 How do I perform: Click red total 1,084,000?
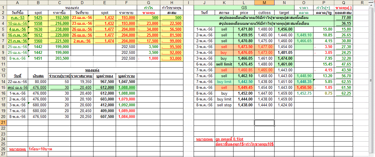pyautogui.click(x=126, y=117)
